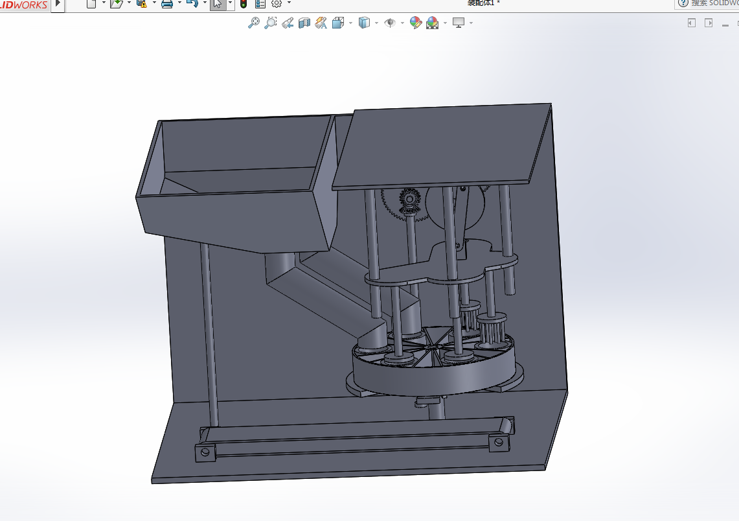Open the Save options dropdown arrow
The width and height of the screenshot is (739, 521).
(x=154, y=3)
